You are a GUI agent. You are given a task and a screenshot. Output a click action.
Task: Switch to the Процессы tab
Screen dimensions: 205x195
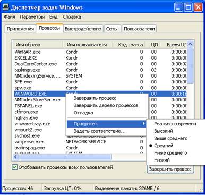click(x=49, y=28)
